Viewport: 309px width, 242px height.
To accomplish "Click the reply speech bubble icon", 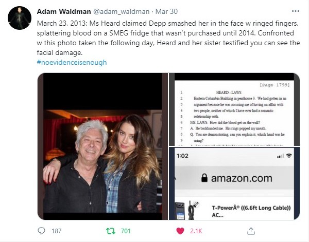I will pos(41,231).
